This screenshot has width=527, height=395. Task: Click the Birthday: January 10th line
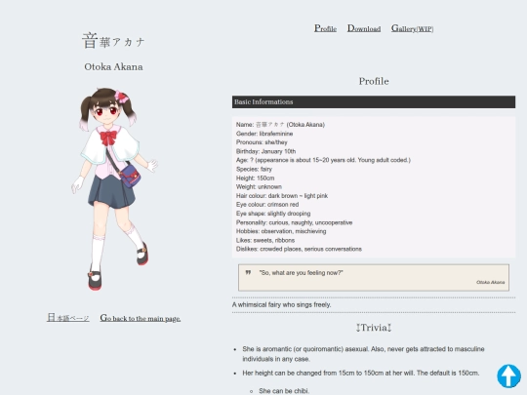click(x=265, y=151)
